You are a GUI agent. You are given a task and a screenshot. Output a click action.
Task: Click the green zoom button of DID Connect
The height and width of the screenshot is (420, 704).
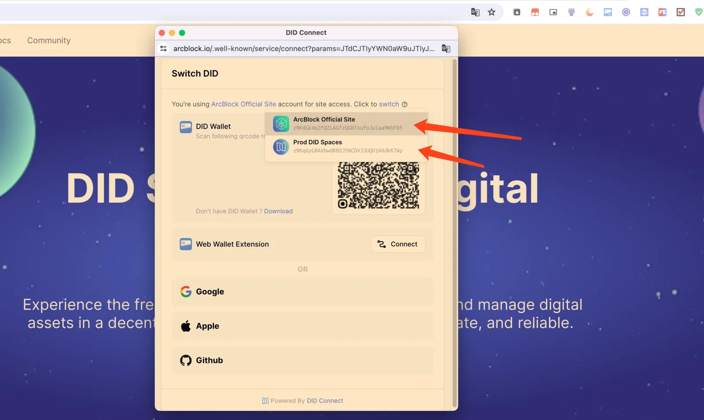coord(182,33)
